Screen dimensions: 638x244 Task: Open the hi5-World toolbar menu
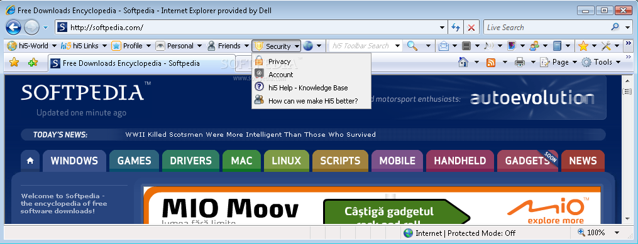point(31,46)
